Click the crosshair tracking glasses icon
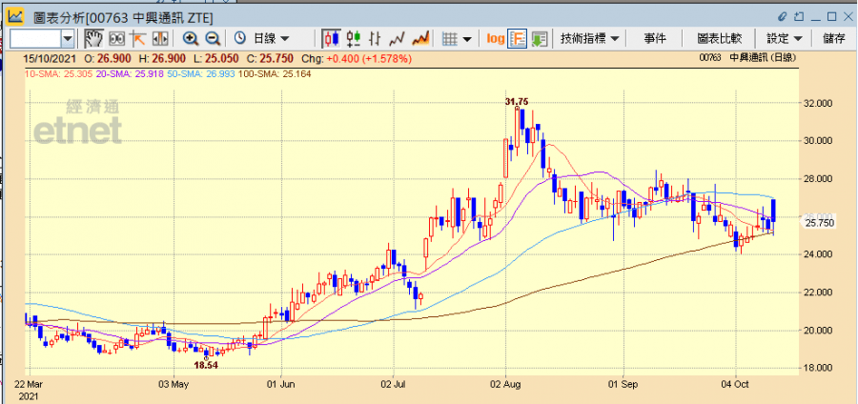Screen dimensions: 858x404 [x=116, y=38]
